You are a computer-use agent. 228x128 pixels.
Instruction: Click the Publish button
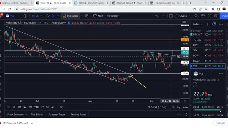[224, 16]
